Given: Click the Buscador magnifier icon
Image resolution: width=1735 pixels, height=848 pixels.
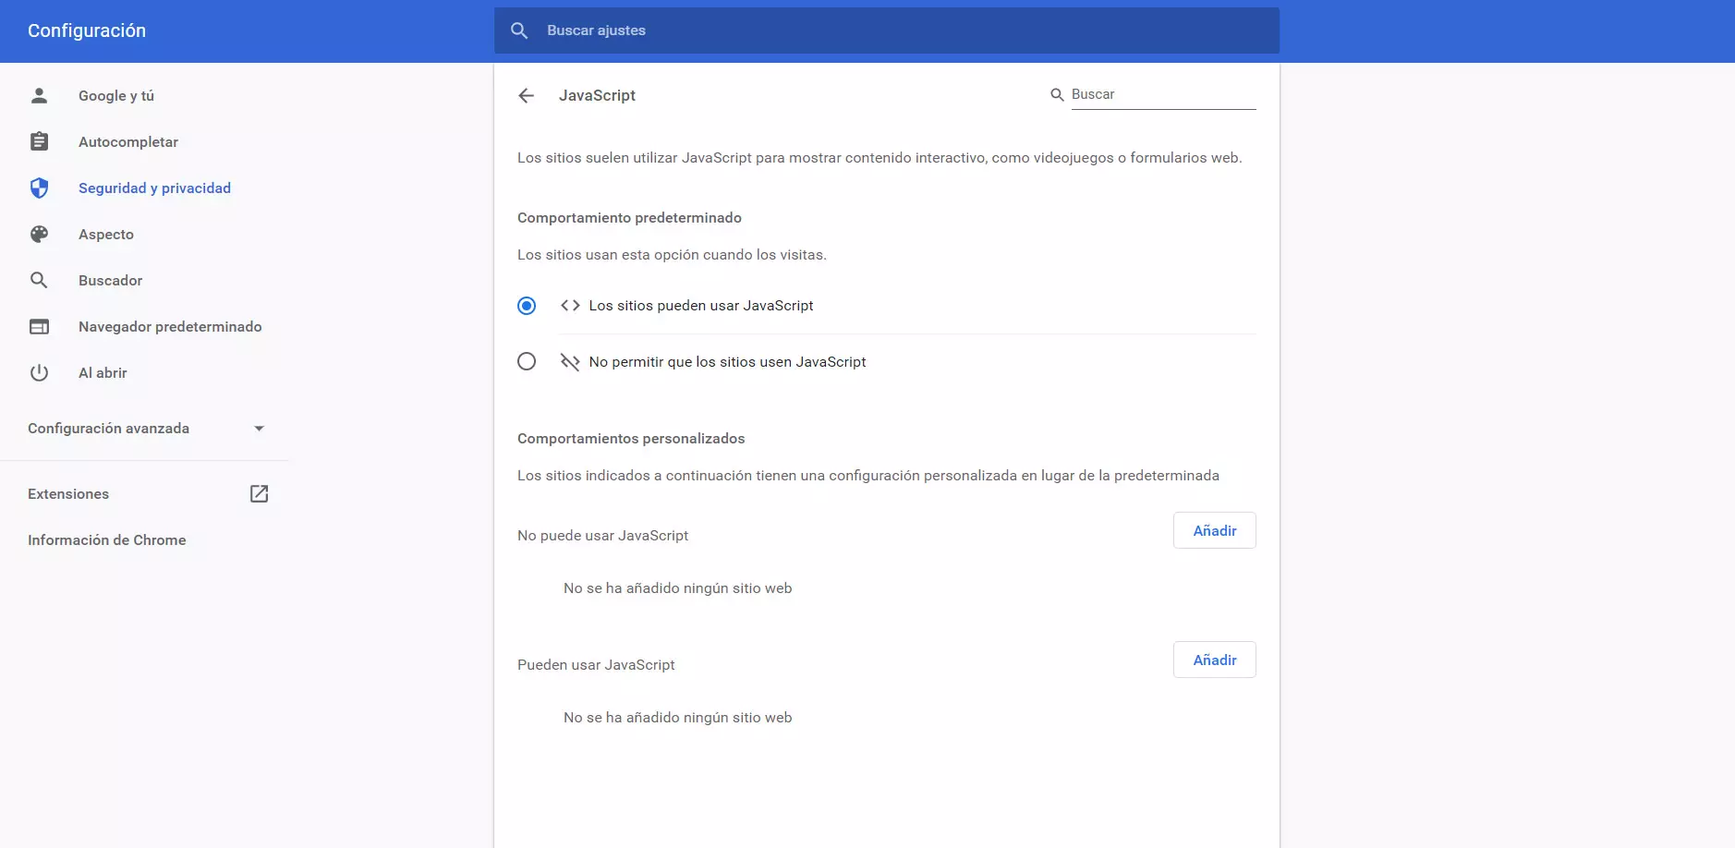Looking at the screenshot, I should (x=39, y=279).
